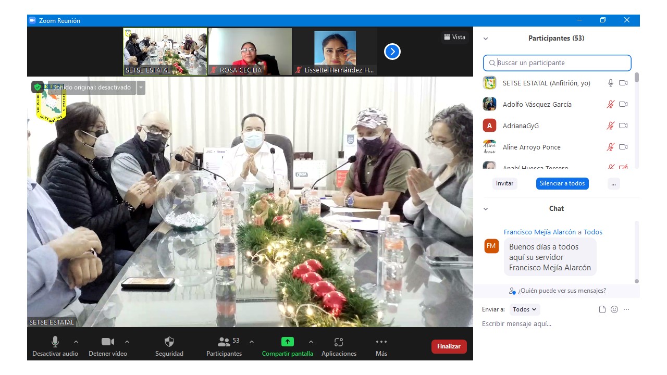Image resolution: width=667 pixels, height=375 pixels.
Task: Collapse the Chat panel chevron
Action: pos(486,209)
